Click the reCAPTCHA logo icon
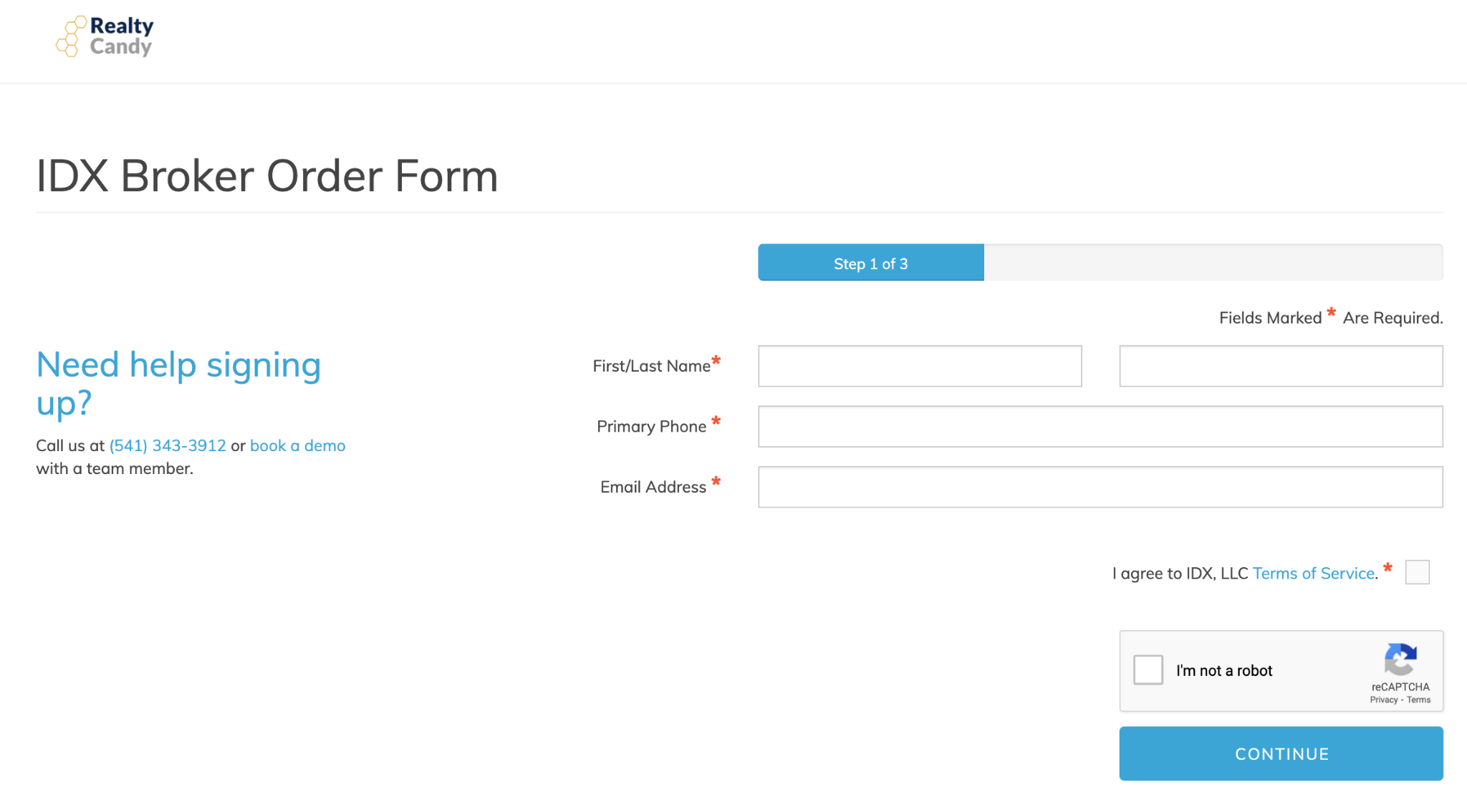This screenshot has width=1467, height=807. click(1400, 659)
